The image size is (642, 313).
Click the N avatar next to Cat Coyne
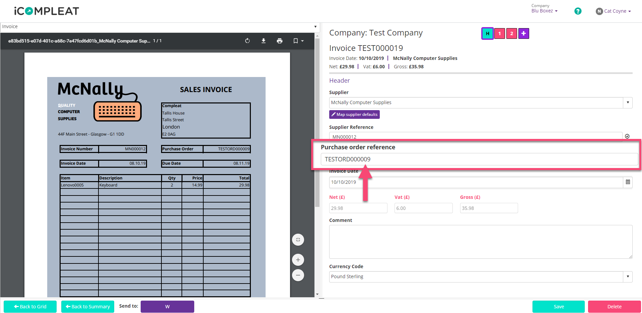coord(599,11)
